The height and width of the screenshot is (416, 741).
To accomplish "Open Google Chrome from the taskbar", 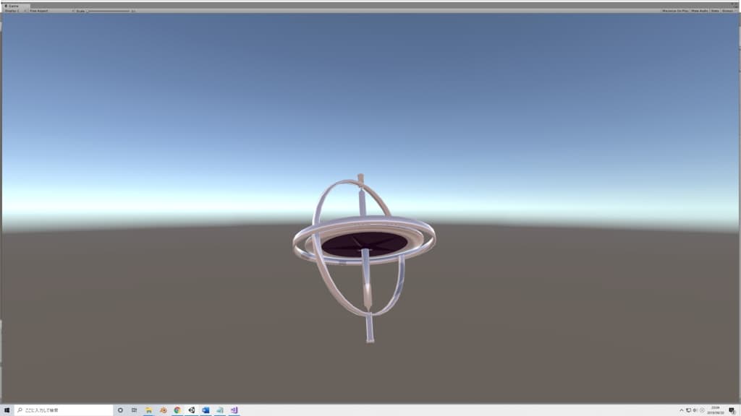I will [x=177, y=410].
